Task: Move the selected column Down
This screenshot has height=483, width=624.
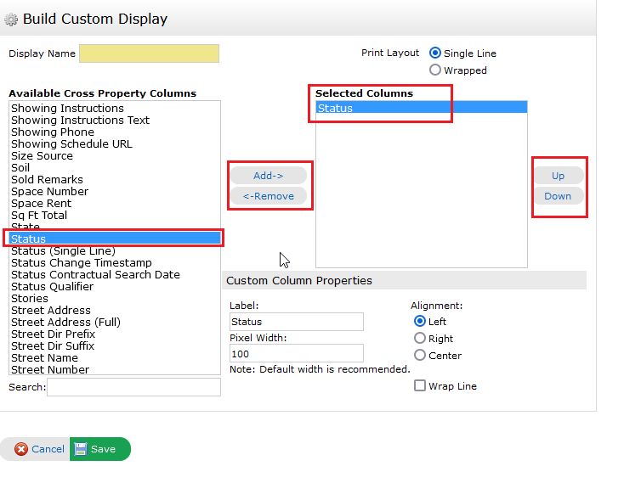Action: point(558,196)
